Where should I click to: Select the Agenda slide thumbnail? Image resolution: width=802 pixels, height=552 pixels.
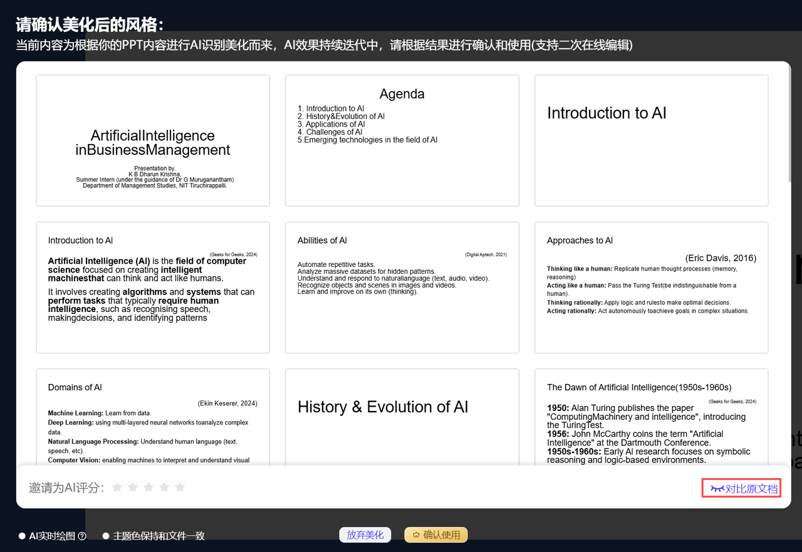(x=402, y=140)
